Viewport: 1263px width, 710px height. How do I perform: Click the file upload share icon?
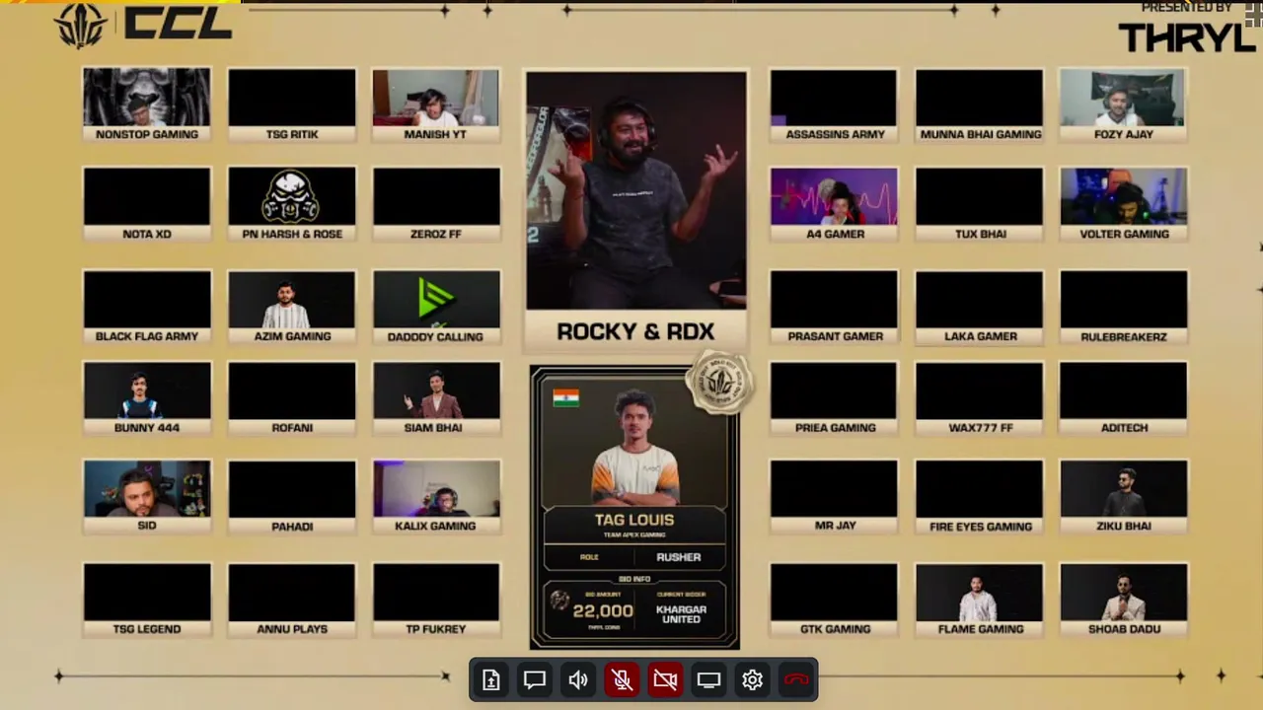click(x=491, y=679)
